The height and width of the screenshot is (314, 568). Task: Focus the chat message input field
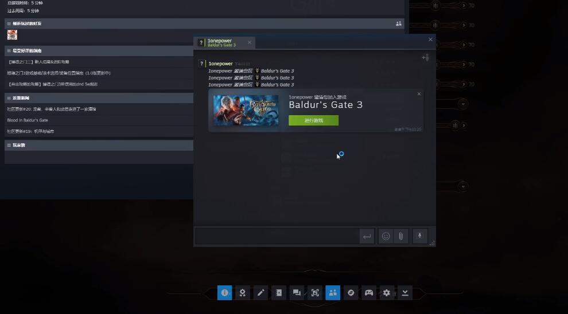(x=277, y=236)
